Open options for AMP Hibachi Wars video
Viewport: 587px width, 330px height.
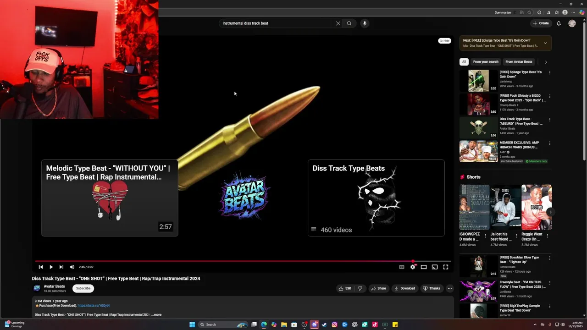pyautogui.click(x=549, y=143)
